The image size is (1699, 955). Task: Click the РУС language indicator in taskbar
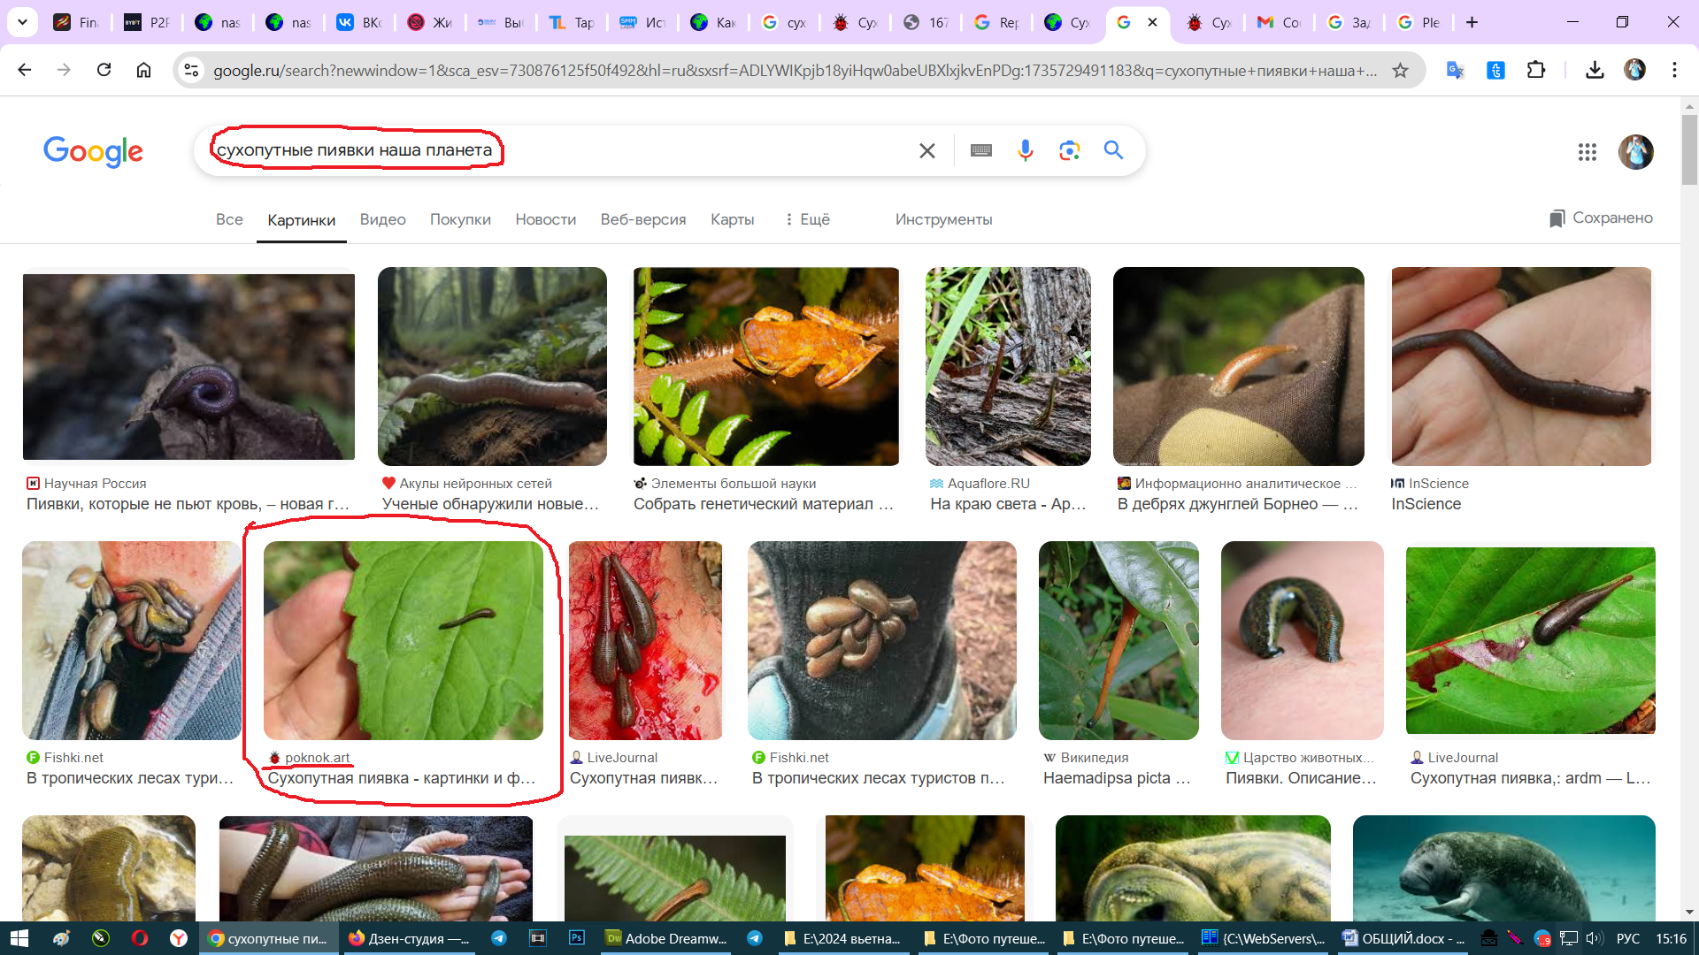point(1627,938)
